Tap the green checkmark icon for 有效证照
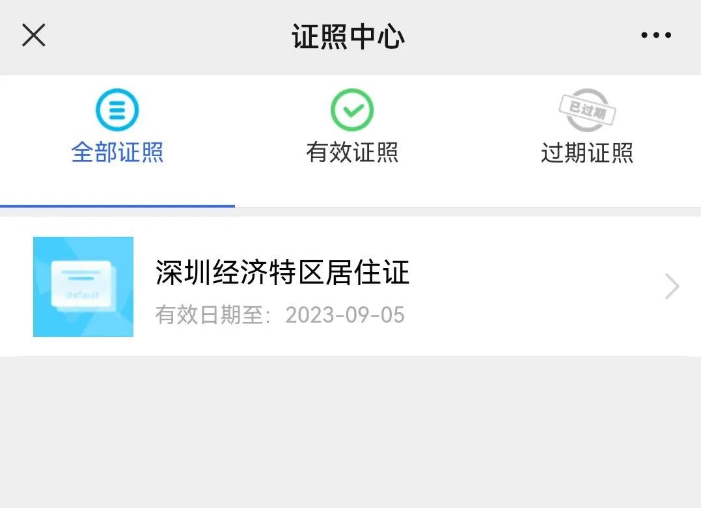 [x=352, y=110]
